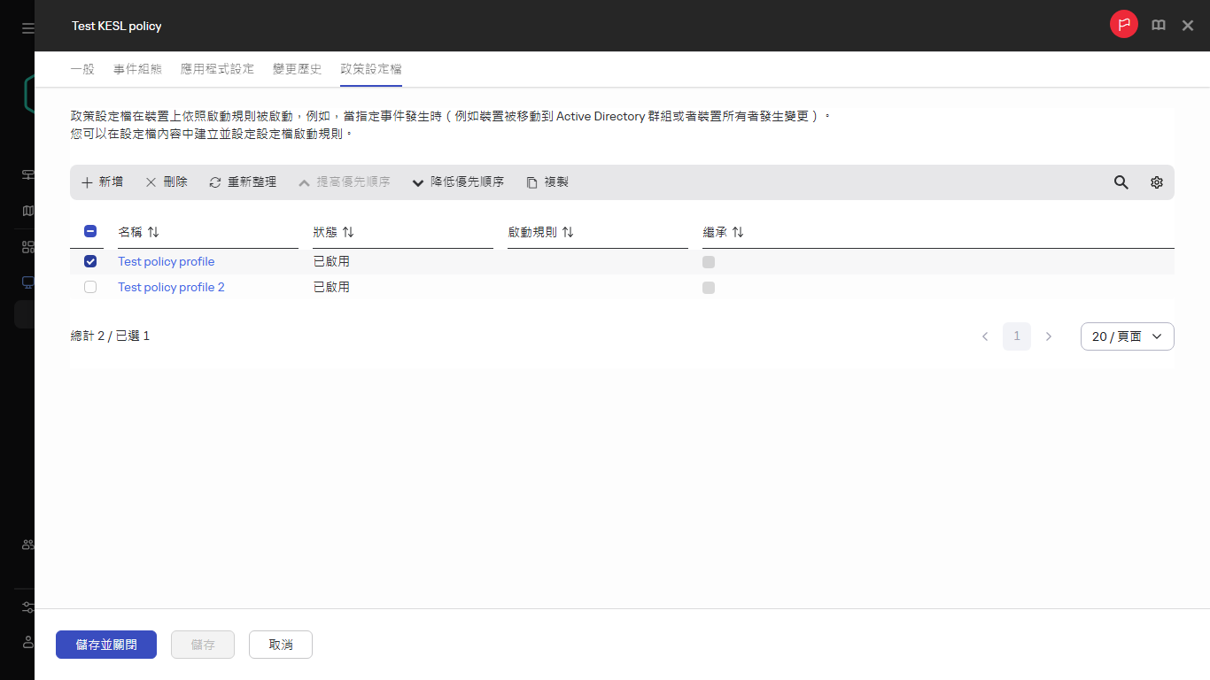Open the online help book icon
This screenshot has width=1210, height=680.
(1158, 25)
